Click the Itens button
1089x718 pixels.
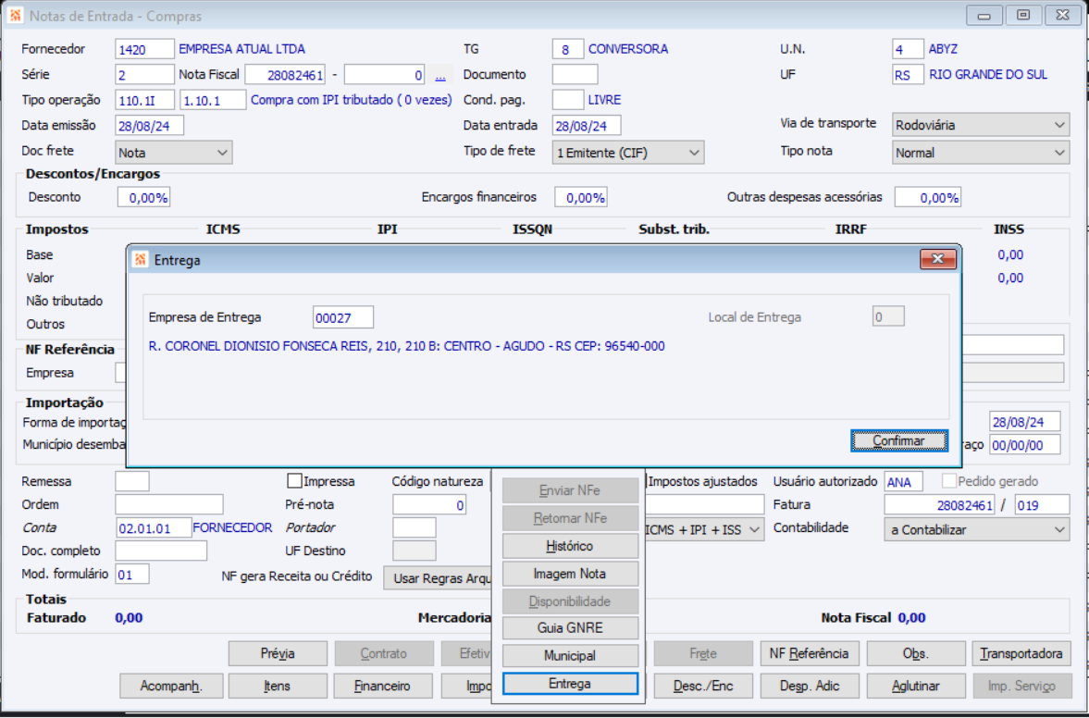point(278,686)
